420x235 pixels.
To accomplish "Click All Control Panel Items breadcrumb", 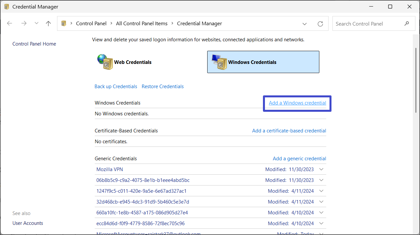I will click(x=142, y=24).
